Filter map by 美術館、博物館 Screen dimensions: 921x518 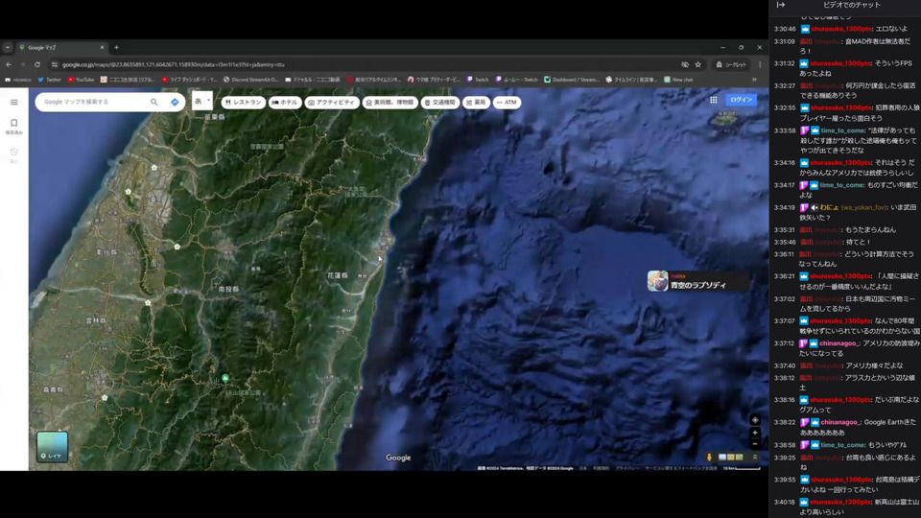click(390, 103)
